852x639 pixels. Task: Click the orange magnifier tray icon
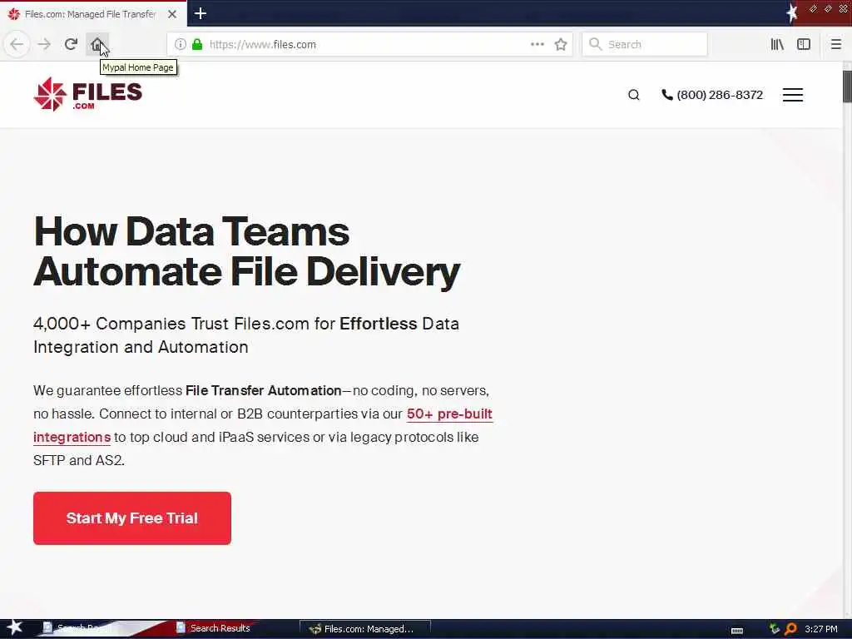(791, 629)
